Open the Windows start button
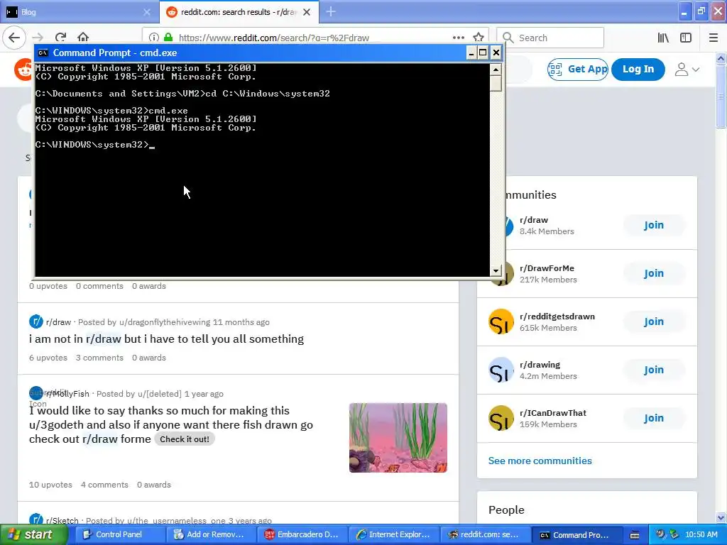 click(34, 534)
